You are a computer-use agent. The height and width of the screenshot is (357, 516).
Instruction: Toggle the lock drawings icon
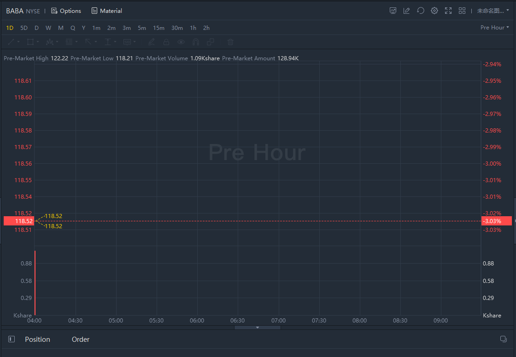coord(166,42)
